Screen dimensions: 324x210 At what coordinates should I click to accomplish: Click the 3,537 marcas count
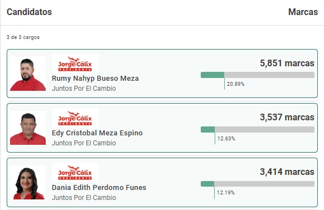(x=287, y=118)
